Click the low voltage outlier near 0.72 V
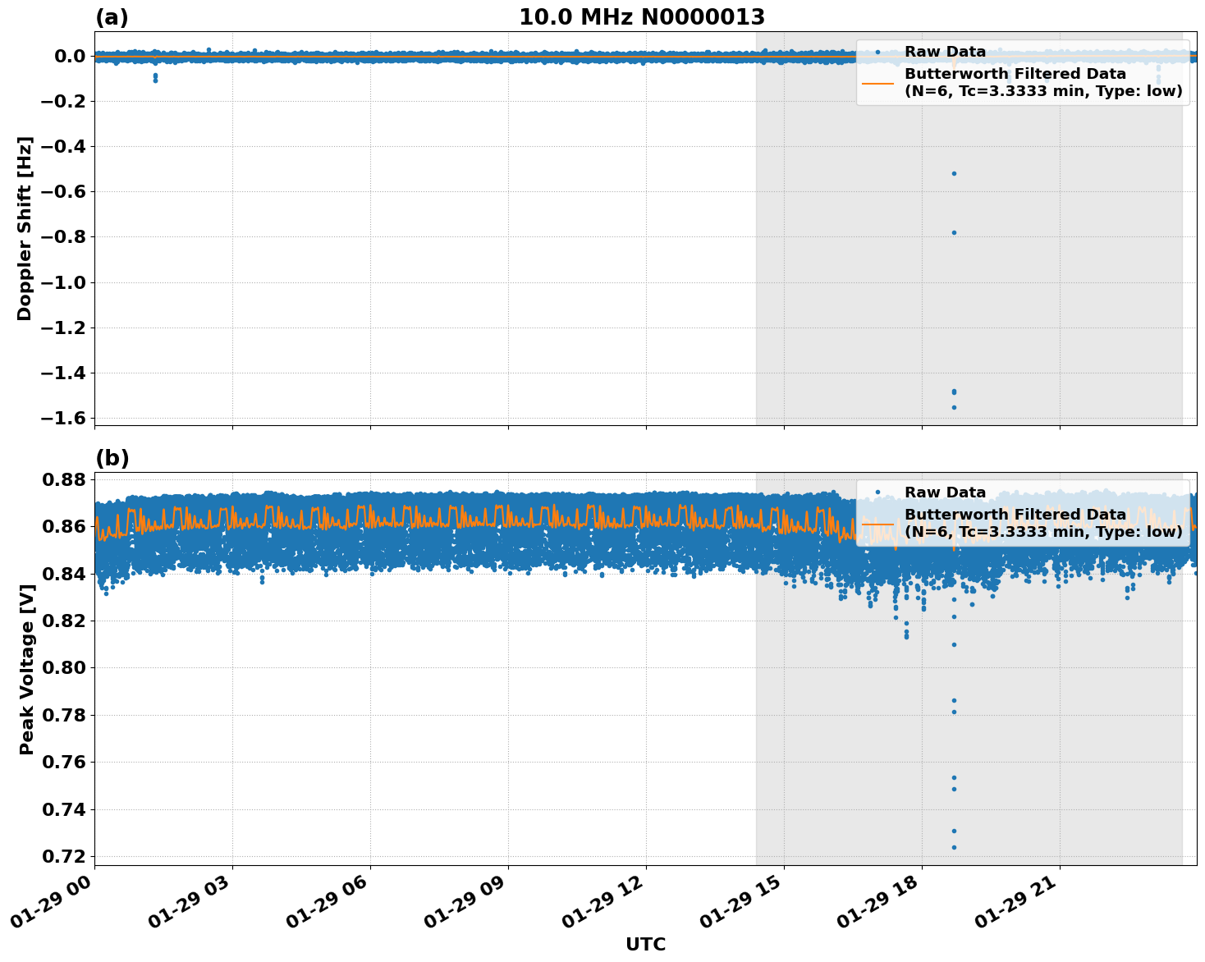Screen dimensions: 1205x962 [x=953, y=846]
